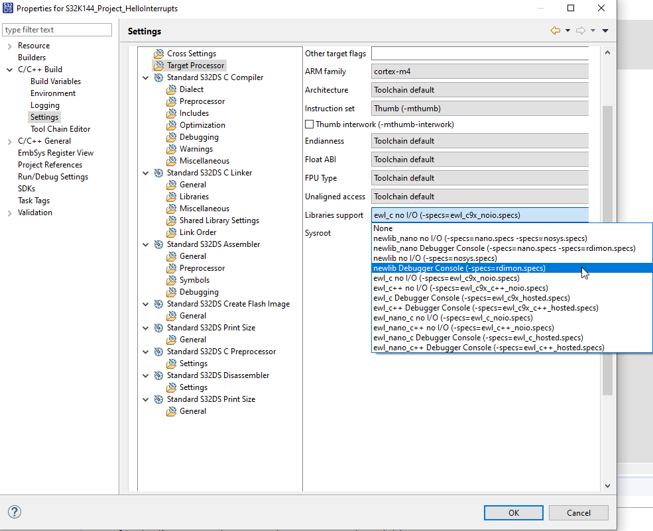Click the Other target flags field
This screenshot has height=531, width=653.
pos(480,53)
